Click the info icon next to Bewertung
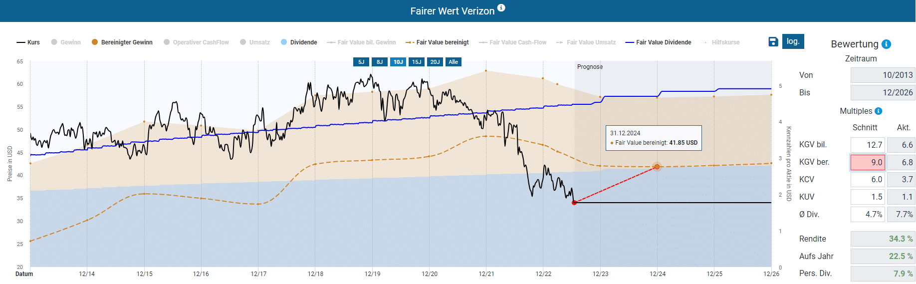The height and width of the screenshot is (284, 916). pos(887,44)
